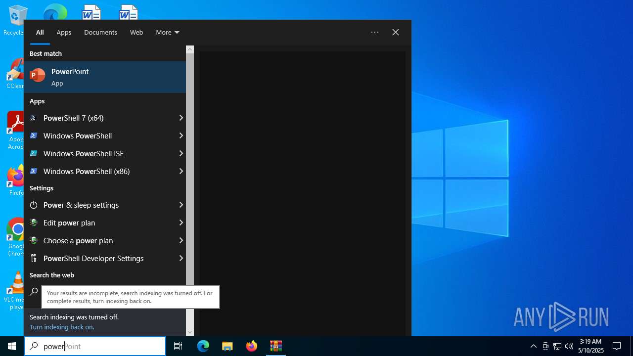
Task: Click the PowerShell 7 (x64) icon
Action: 34,118
